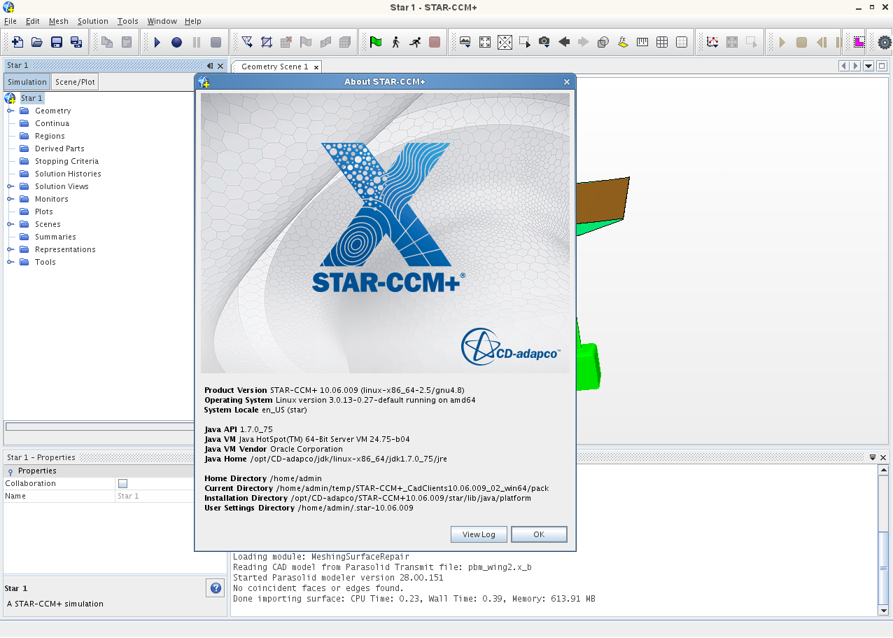The image size is (893, 638).
Task: Open the Output panel dropdown arrow
Action: click(873, 457)
